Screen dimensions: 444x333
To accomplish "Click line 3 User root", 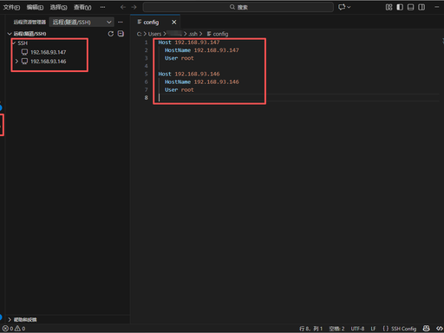I will [180, 58].
